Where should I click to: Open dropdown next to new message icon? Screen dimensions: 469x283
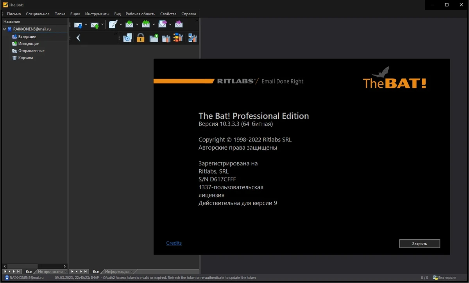121,25
